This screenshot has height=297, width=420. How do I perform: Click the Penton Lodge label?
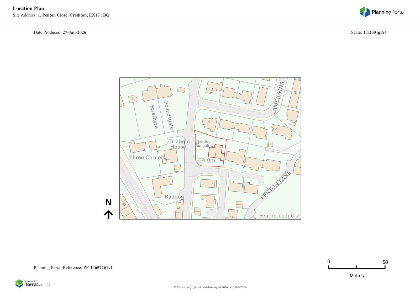click(x=276, y=216)
